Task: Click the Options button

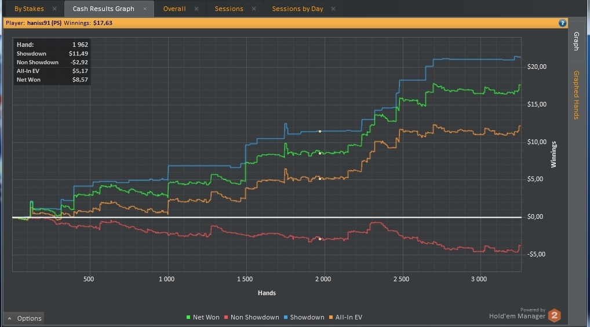Action: pyautogui.click(x=24, y=318)
